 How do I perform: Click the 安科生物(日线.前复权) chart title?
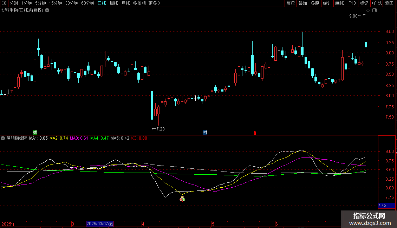click(22, 11)
